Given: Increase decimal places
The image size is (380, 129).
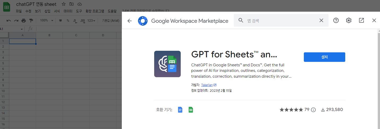Looking at the screenshot, I should [83, 21].
